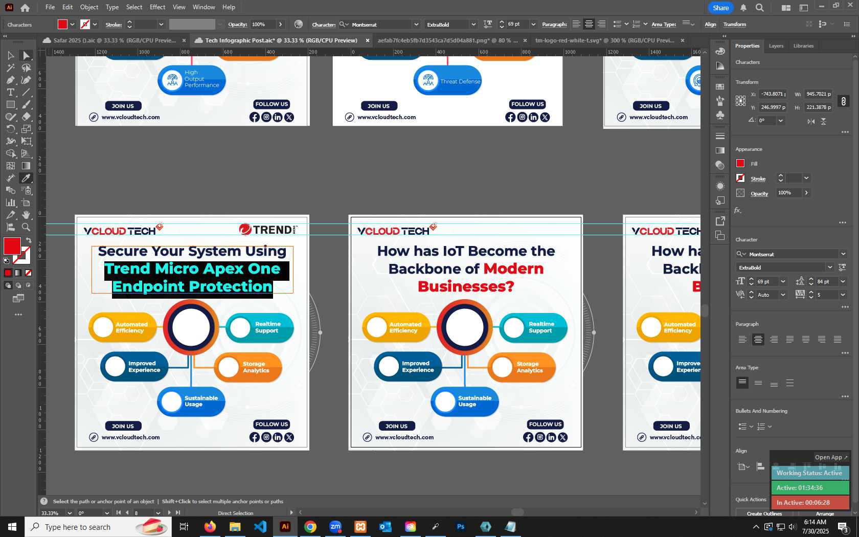Select the Column Graph tool
The width and height of the screenshot is (859, 537).
click(10, 203)
